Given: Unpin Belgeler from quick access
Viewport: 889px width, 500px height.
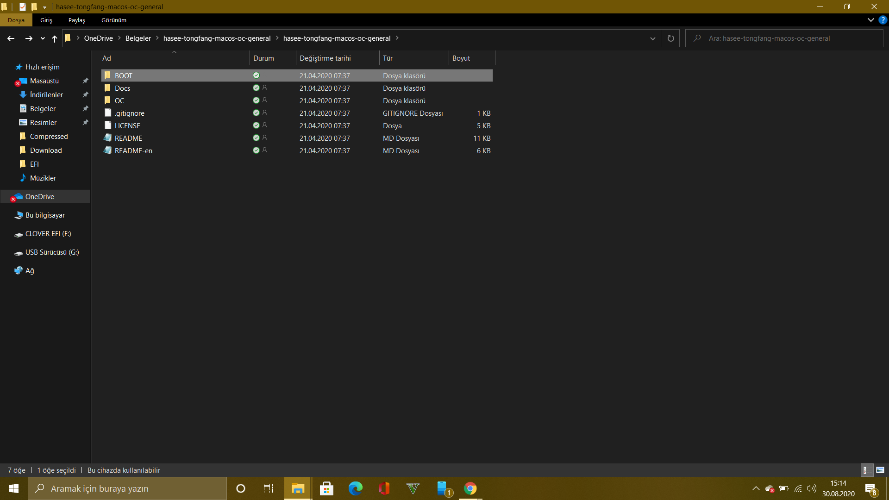Looking at the screenshot, I should coord(85,108).
